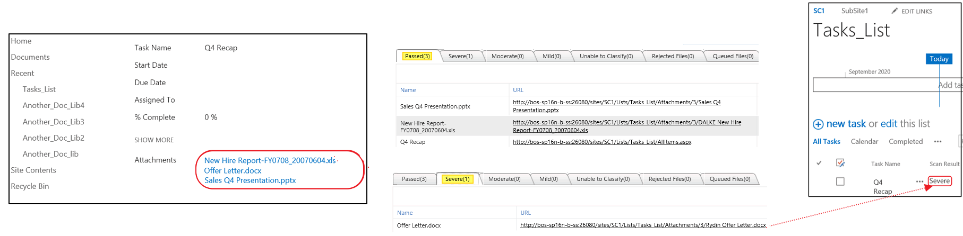963x236 pixels.
Task: Click the completed-status checkbox column icon
Action: pos(840,163)
